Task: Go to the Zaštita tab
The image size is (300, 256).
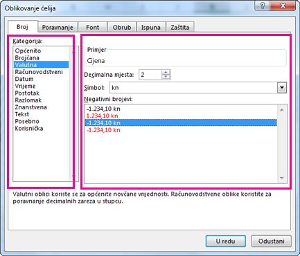Action: (x=180, y=28)
